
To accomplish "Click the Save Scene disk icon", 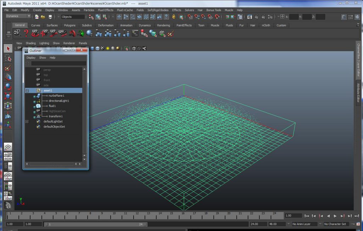I will click(50, 17).
